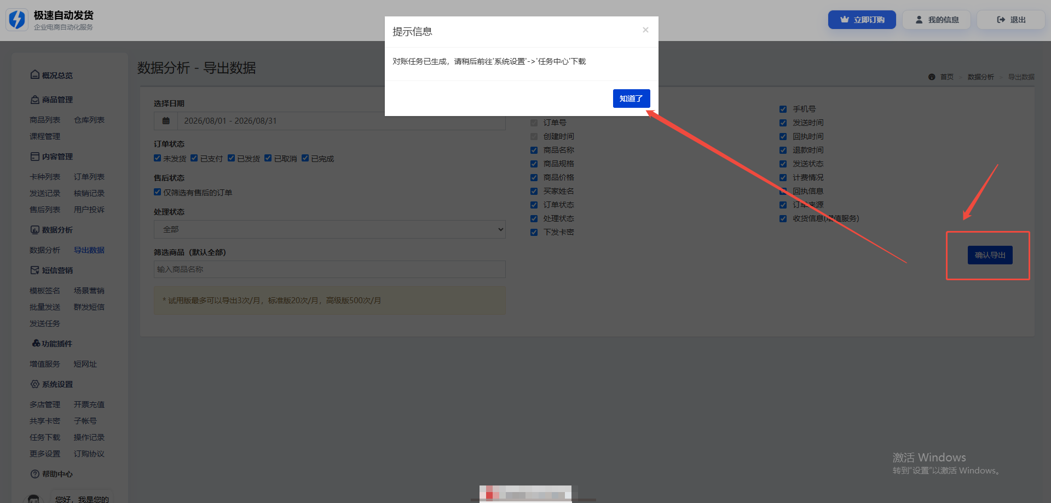This screenshot has height=503, width=1051.
Task: Click the 帮助中心 question mark icon
Action: (x=35, y=474)
